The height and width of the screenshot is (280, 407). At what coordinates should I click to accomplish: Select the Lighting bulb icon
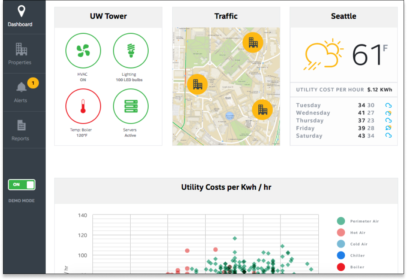coord(130,51)
